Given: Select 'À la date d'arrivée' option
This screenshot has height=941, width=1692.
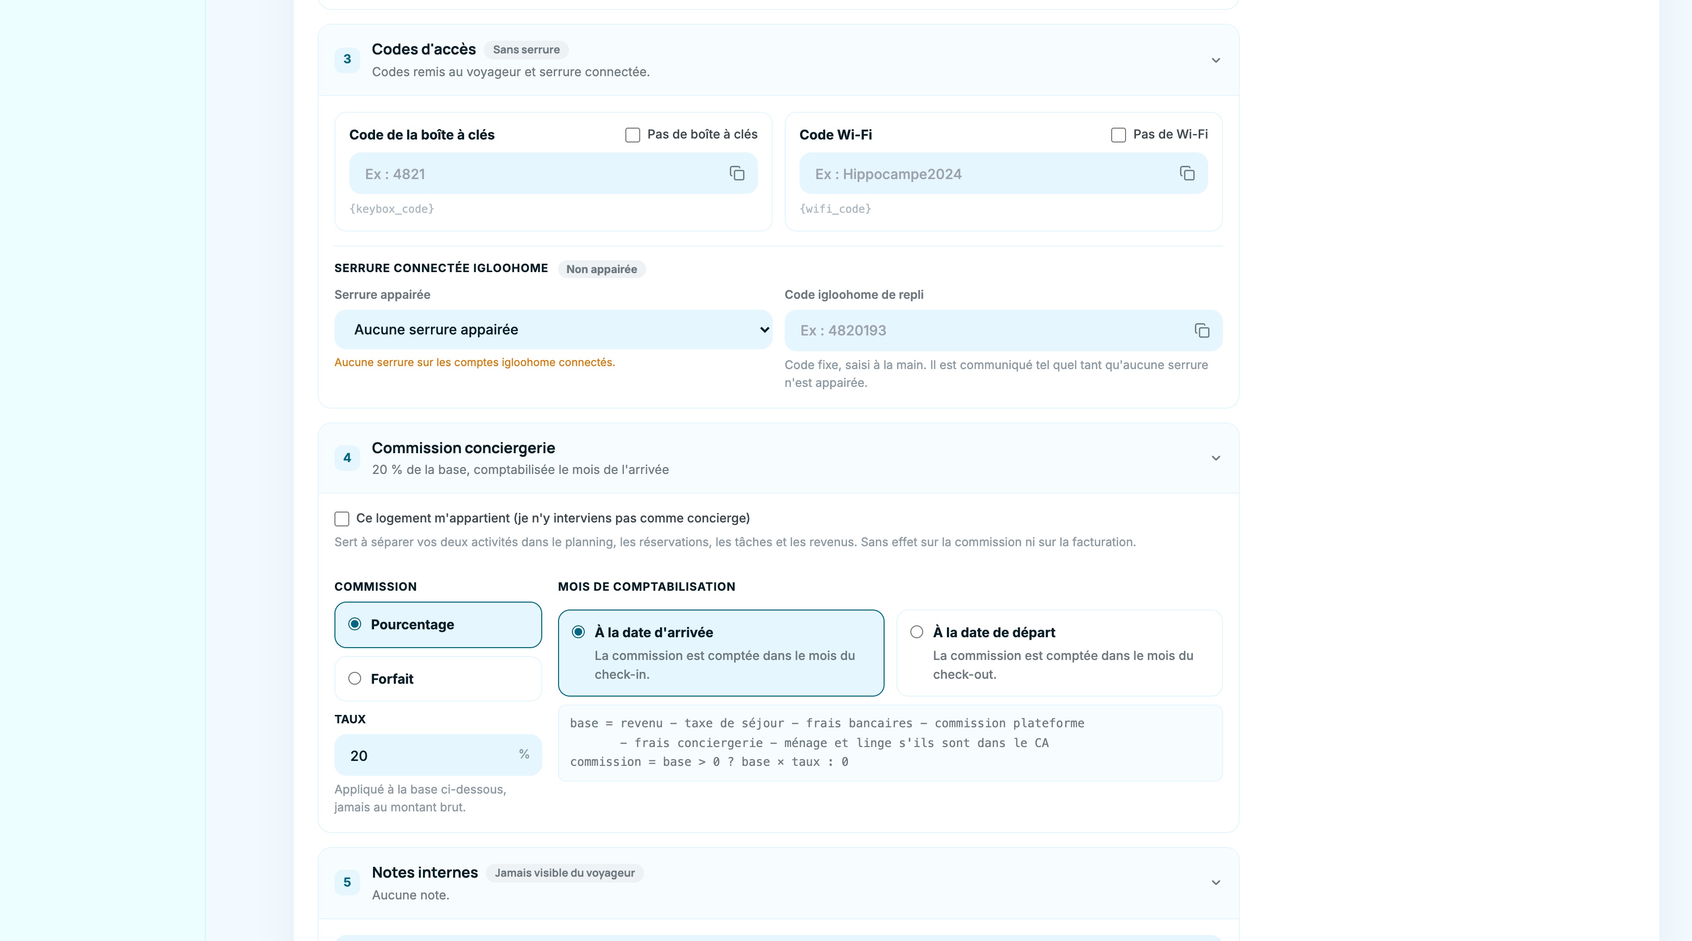Looking at the screenshot, I should tap(721, 653).
